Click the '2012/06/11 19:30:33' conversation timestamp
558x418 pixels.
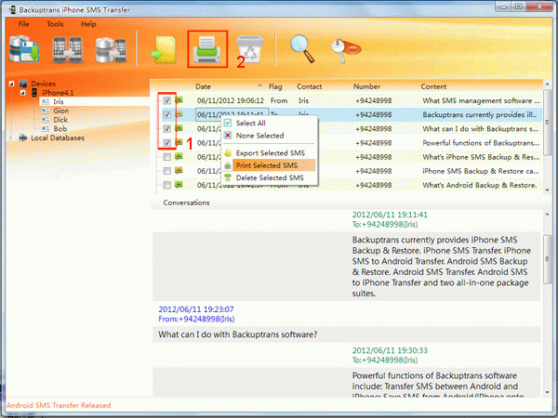pos(390,350)
